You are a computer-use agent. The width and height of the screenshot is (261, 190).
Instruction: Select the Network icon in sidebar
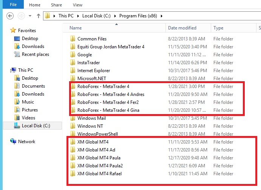(x=14, y=142)
